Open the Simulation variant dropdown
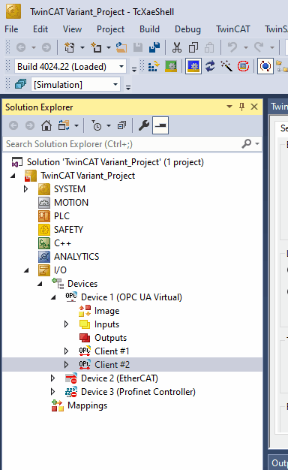 (x=115, y=85)
